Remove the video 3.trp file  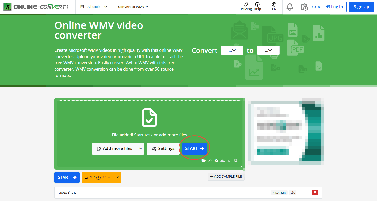pyautogui.click(x=315, y=192)
